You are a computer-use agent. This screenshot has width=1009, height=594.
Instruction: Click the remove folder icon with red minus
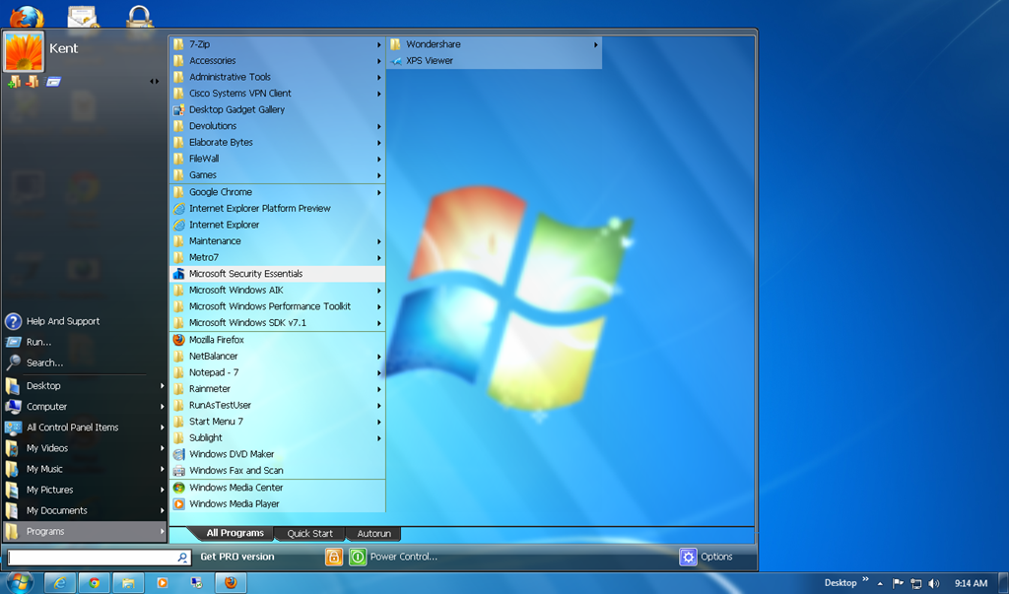click(33, 82)
